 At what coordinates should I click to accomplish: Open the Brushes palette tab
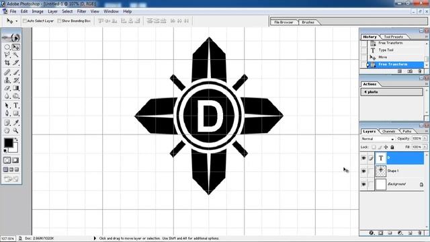(308, 22)
